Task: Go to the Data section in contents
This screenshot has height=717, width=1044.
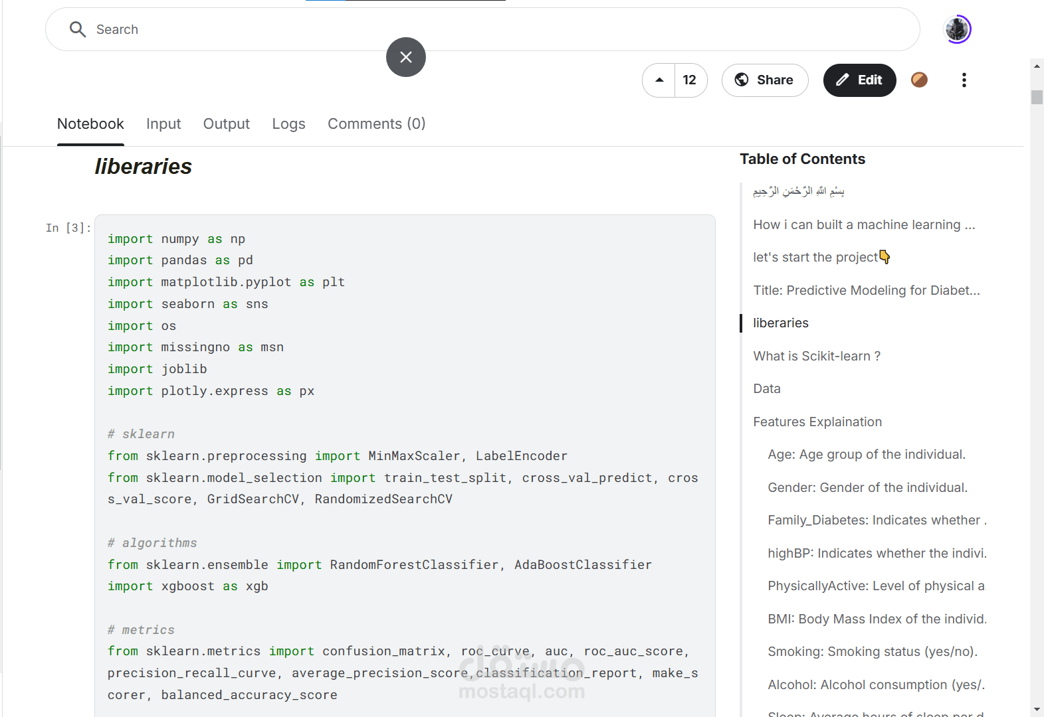Action: 767,389
